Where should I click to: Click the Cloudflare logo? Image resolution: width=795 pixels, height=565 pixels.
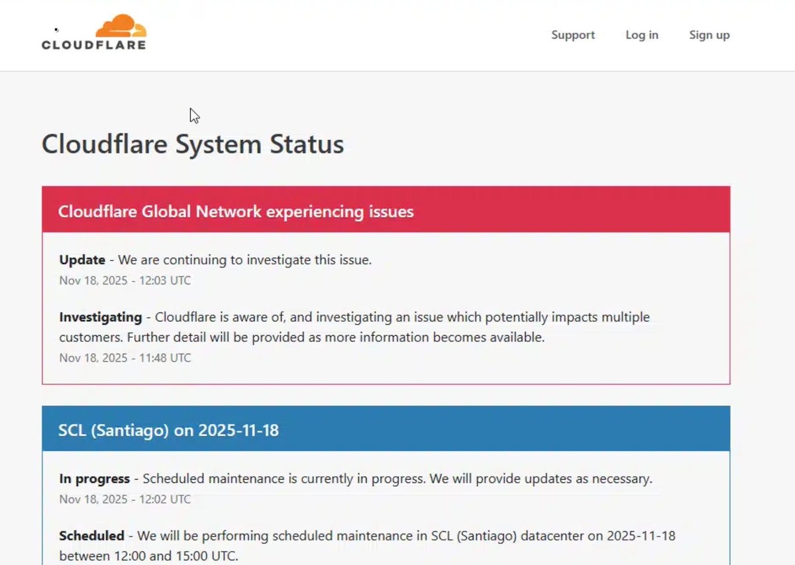tap(93, 32)
